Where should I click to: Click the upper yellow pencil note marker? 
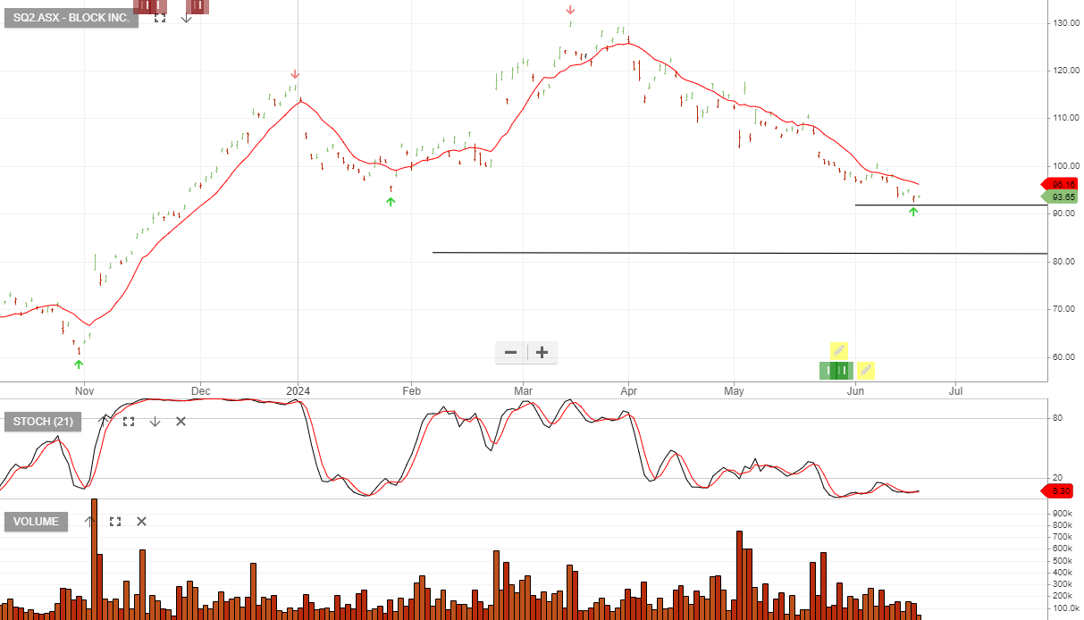tap(839, 350)
